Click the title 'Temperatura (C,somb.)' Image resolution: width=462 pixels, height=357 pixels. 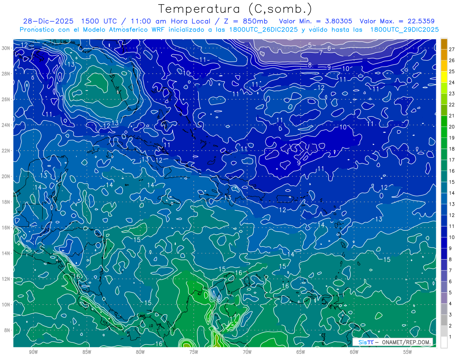(235, 9)
